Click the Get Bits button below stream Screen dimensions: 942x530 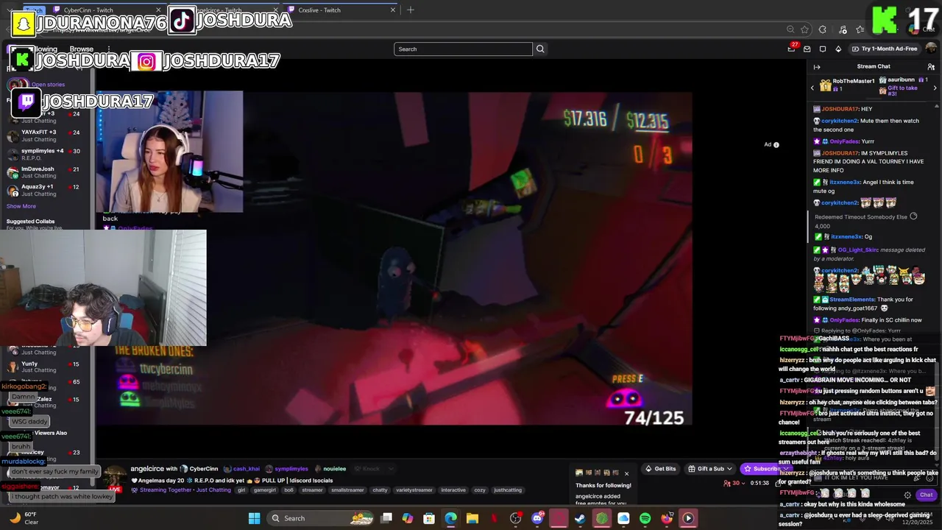pos(661,469)
